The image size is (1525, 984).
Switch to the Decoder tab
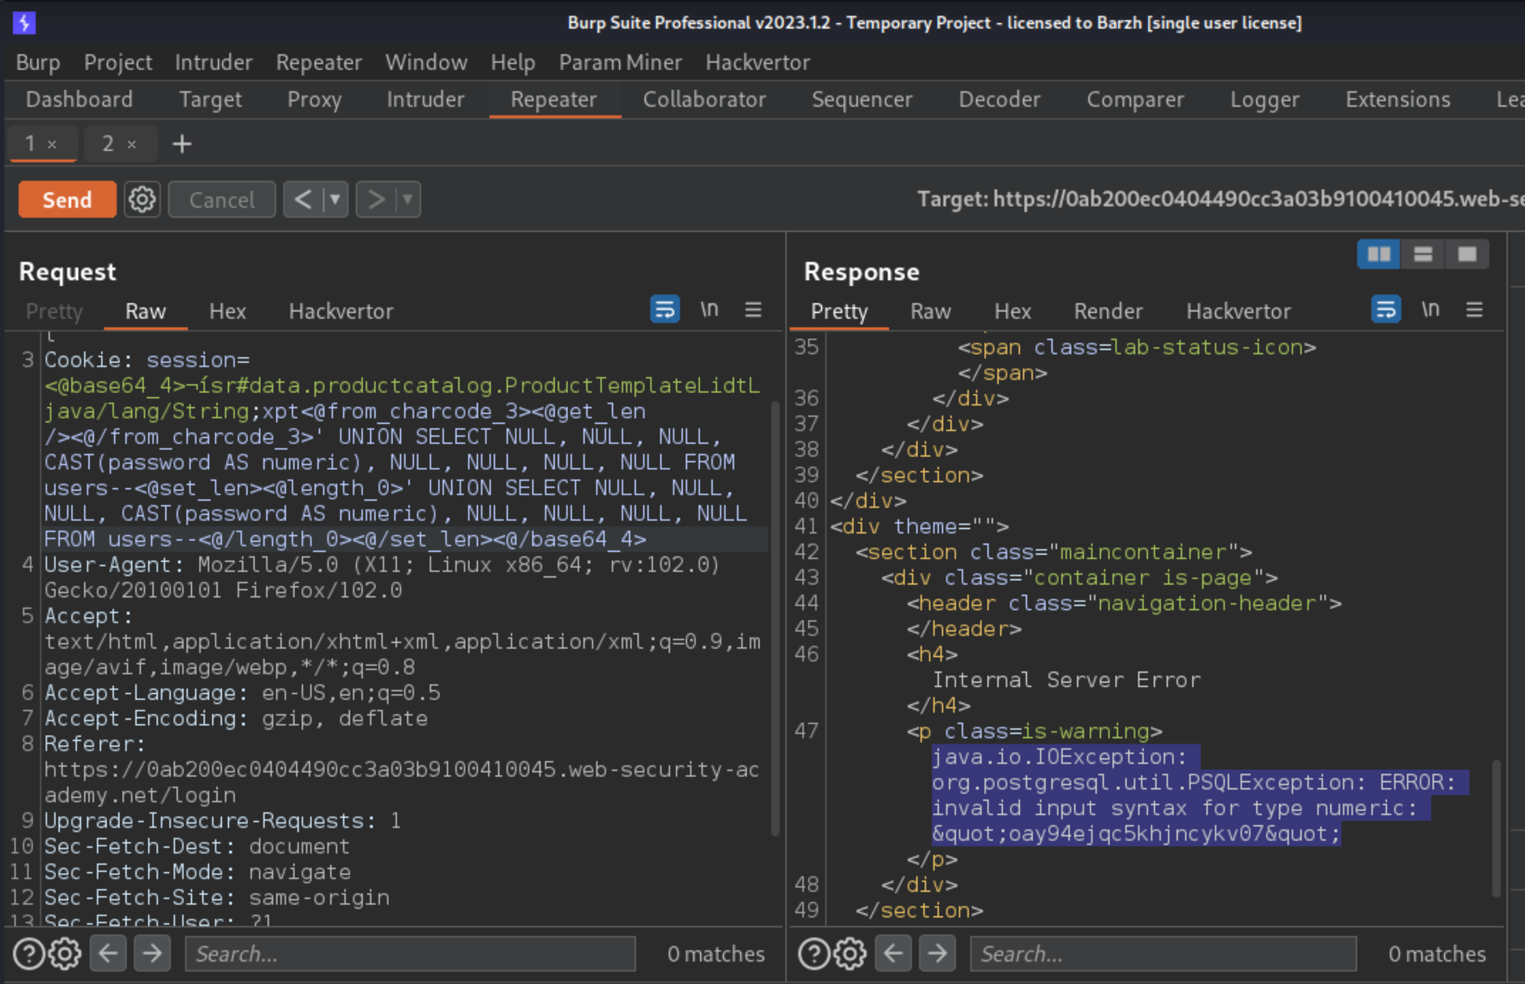pos(999,100)
